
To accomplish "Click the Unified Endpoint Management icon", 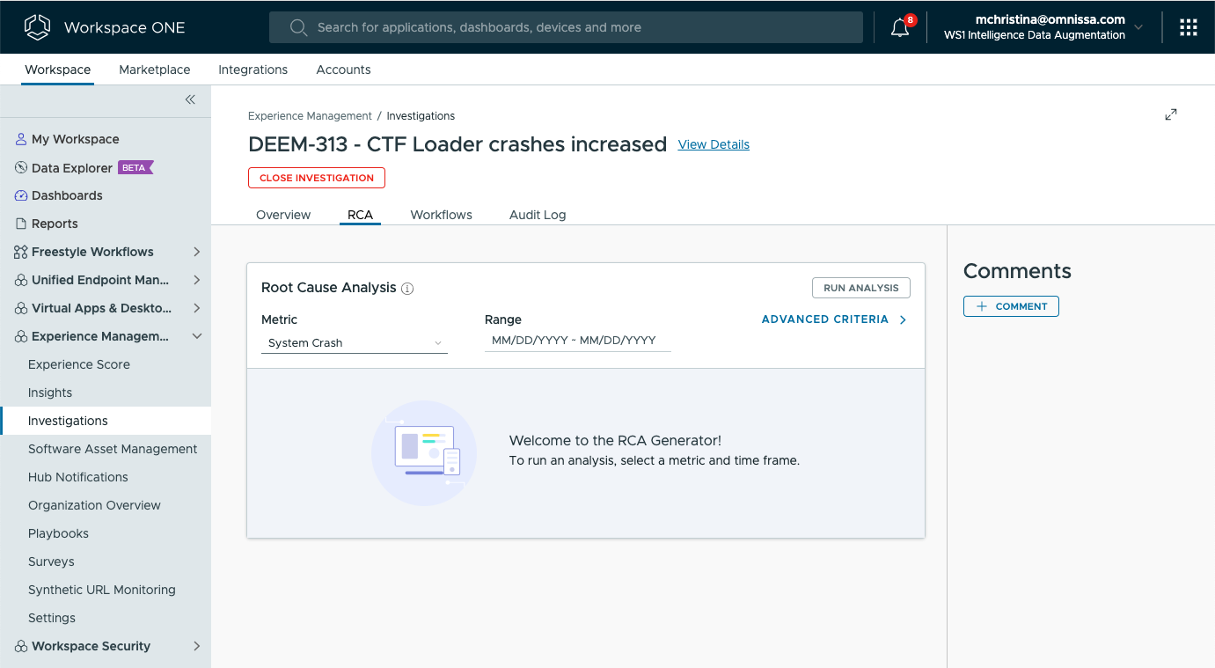I will (21, 280).
